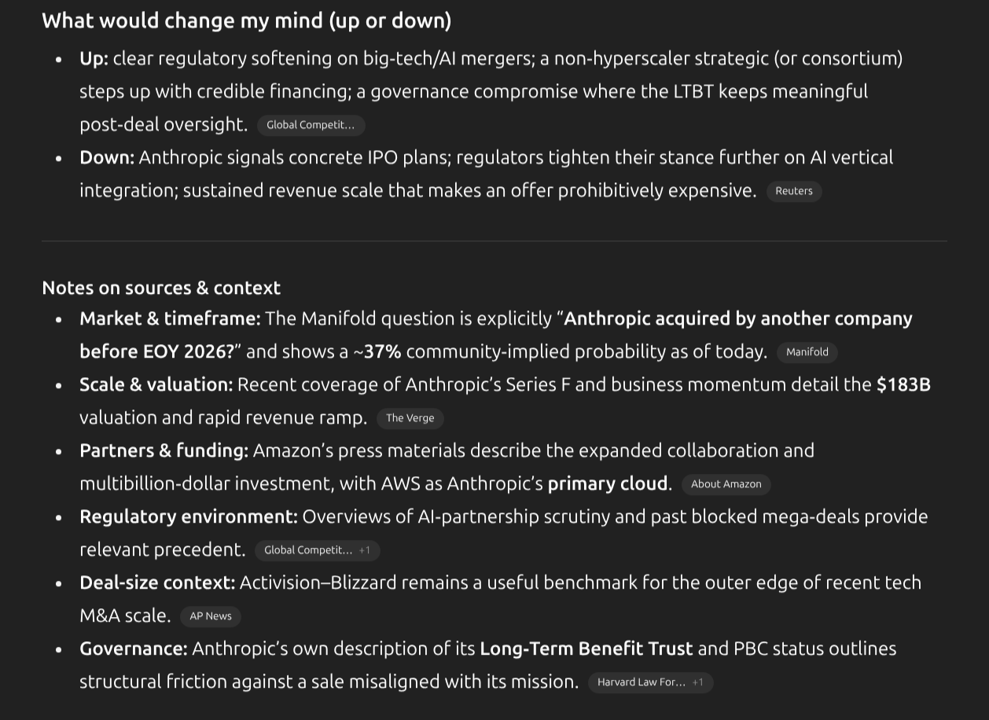Click the bold 'primary cloud' text
This screenshot has width=989, height=720.
click(607, 483)
